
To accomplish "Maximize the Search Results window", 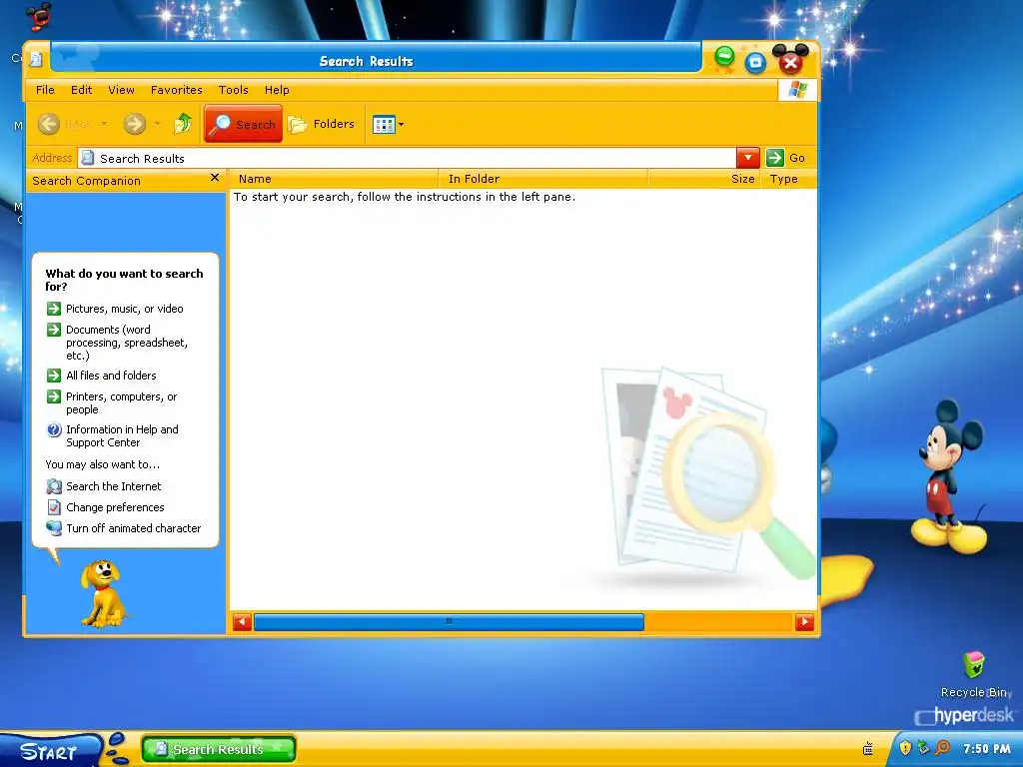I will [x=755, y=63].
